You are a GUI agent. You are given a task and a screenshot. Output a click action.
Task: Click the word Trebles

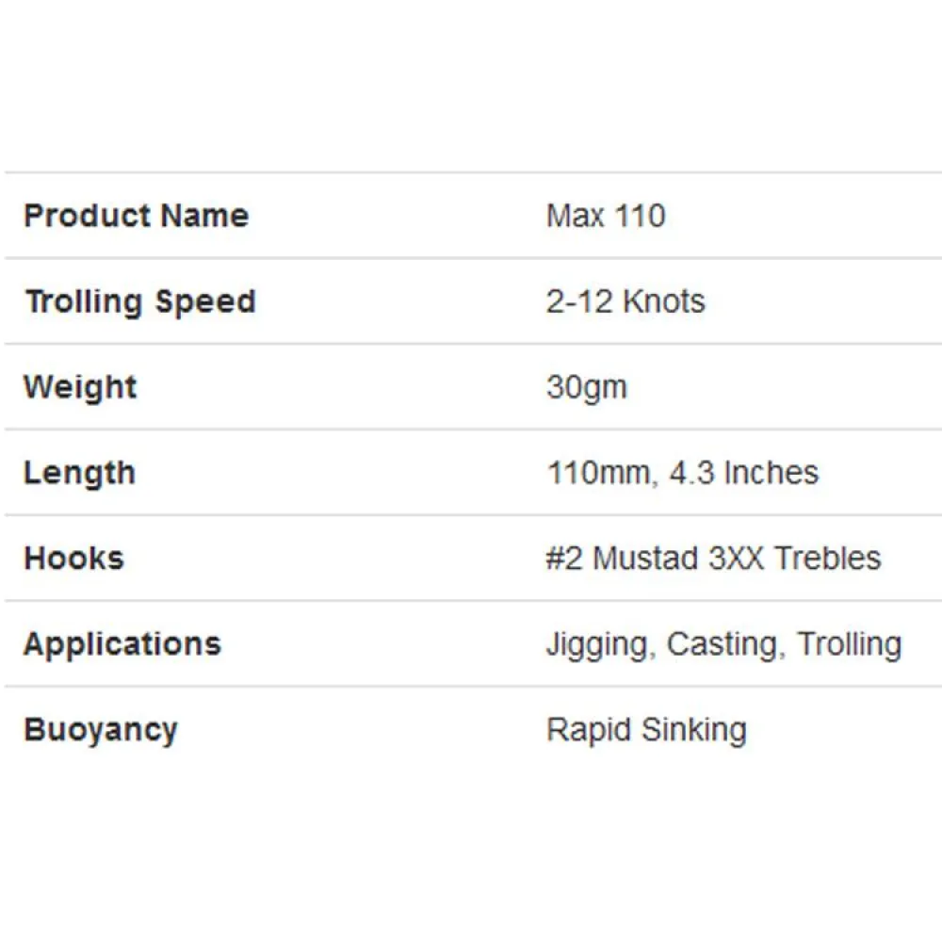[x=828, y=559]
